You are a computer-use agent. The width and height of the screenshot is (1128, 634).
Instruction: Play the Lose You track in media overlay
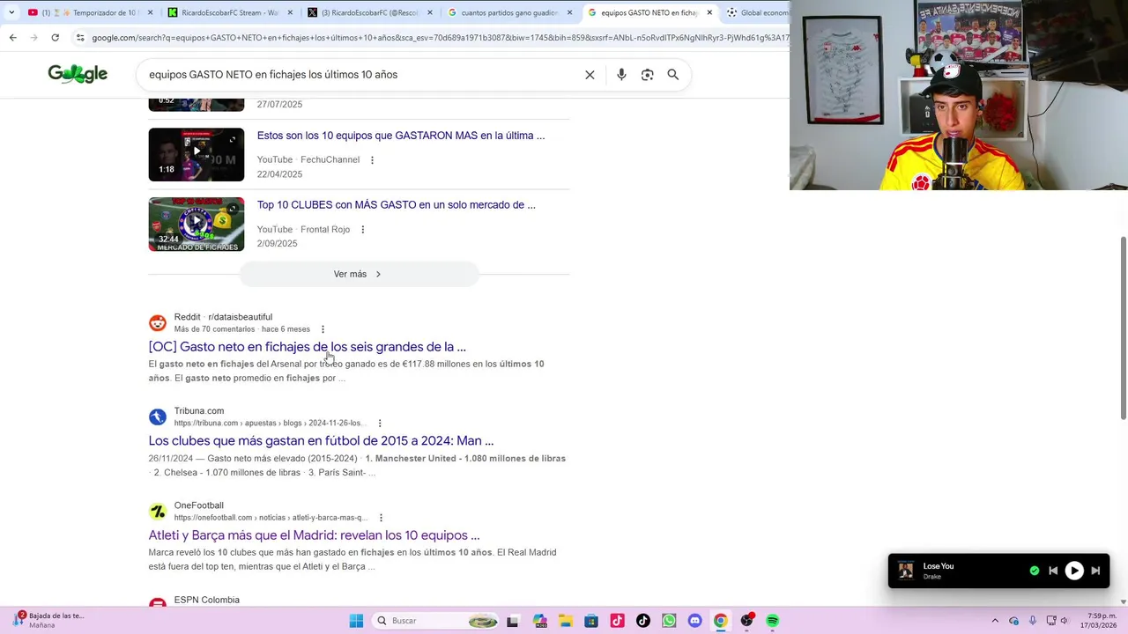click(1074, 571)
